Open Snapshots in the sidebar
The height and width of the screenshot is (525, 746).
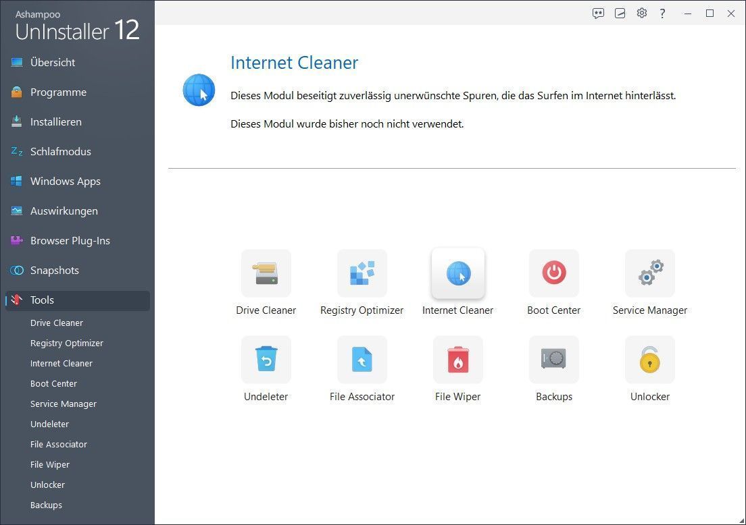point(55,271)
